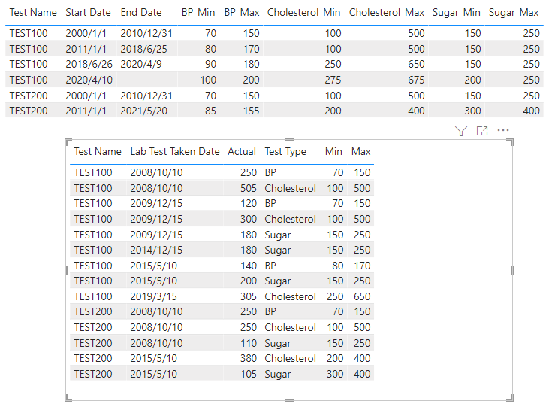Click Max value 170 in lower table

pos(362,266)
